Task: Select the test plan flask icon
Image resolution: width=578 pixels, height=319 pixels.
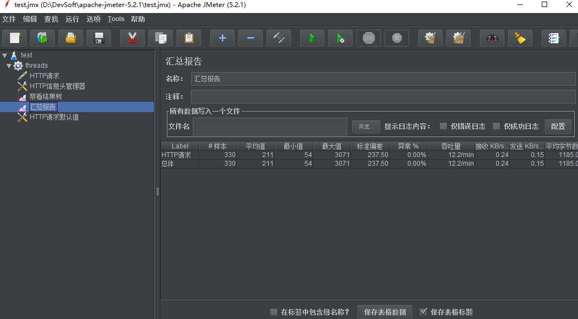Action: (14, 56)
